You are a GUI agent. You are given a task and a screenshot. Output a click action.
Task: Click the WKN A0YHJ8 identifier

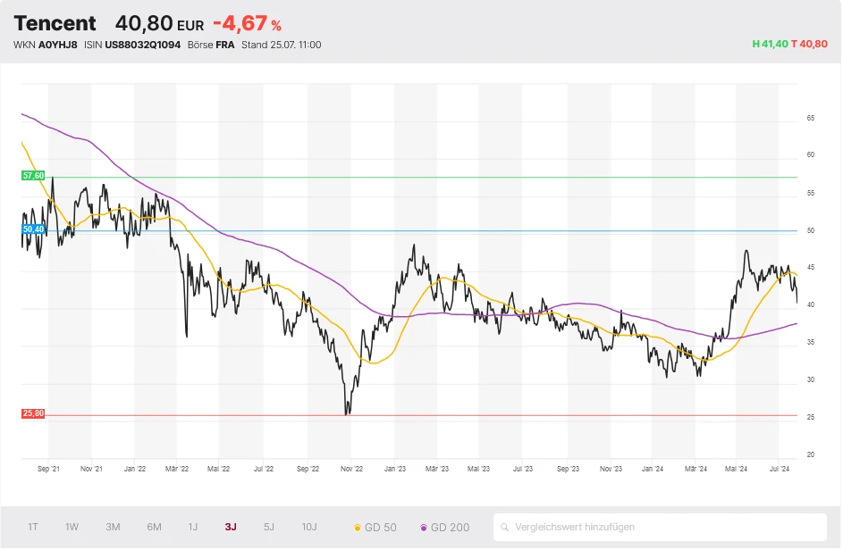(x=45, y=43)
